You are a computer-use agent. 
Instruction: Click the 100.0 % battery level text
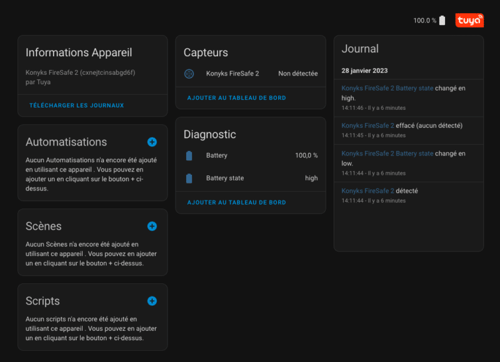424,21
